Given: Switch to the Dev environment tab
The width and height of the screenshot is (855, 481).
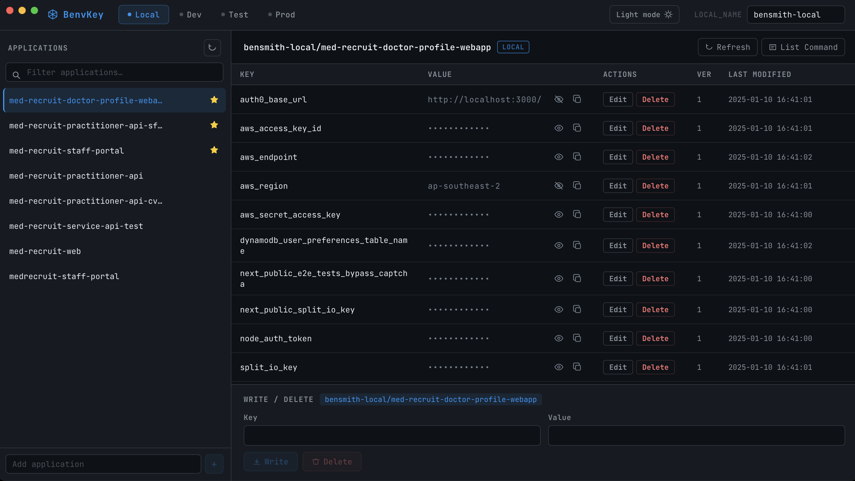Looking at the screenshot, I should (x=191, y=15).
